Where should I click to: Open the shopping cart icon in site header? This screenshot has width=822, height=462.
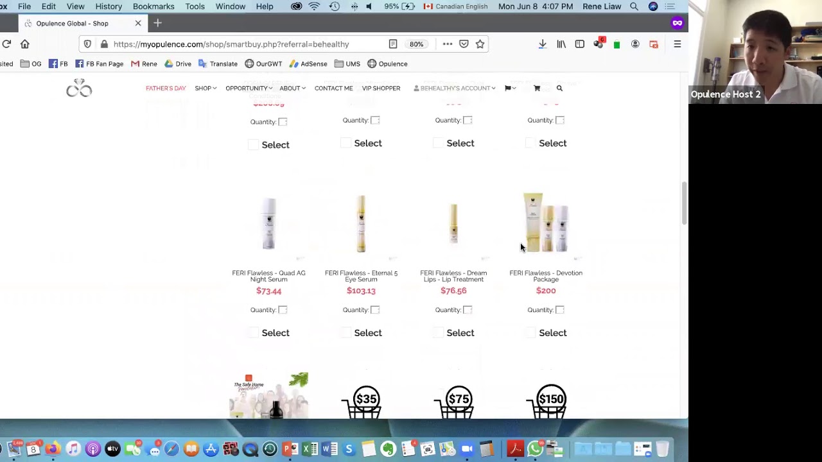[537, 88]
